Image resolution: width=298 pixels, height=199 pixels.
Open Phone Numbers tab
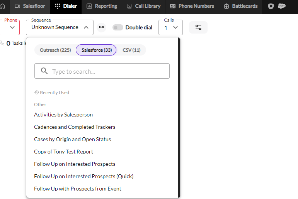click(x=192, y=6)
